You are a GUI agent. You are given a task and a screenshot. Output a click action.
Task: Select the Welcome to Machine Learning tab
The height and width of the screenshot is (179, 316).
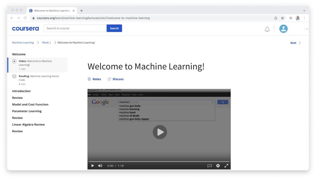pyautogui.click(x=52, y=11)
